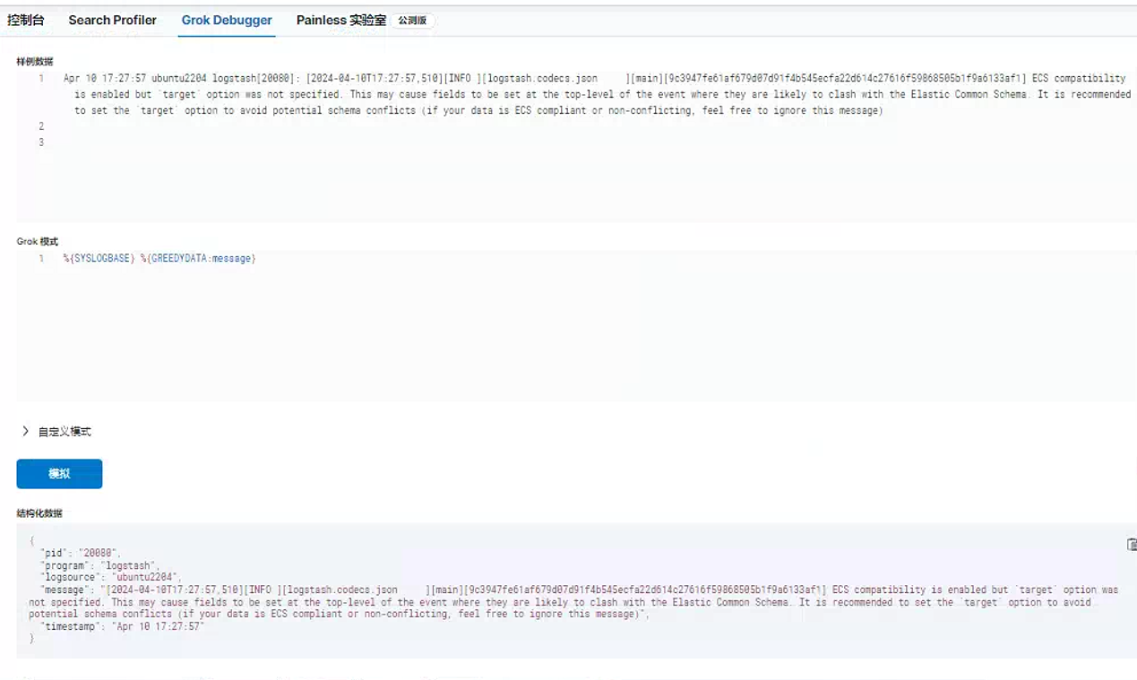
Task: Click into the 样例数据 editor log line
Action: click(597, 95)
